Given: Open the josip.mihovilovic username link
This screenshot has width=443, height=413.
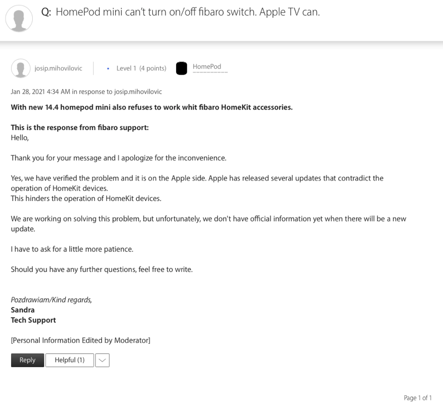Looking at the screenshot, I should pos(58,68).
